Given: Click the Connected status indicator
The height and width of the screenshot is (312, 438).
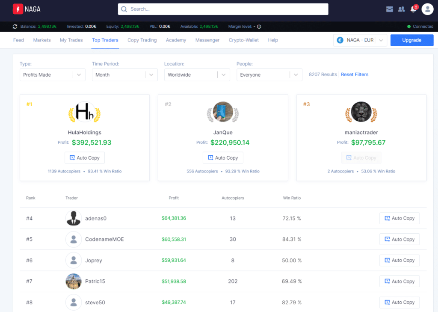Looking at the screenshot, I should (420, 27).
